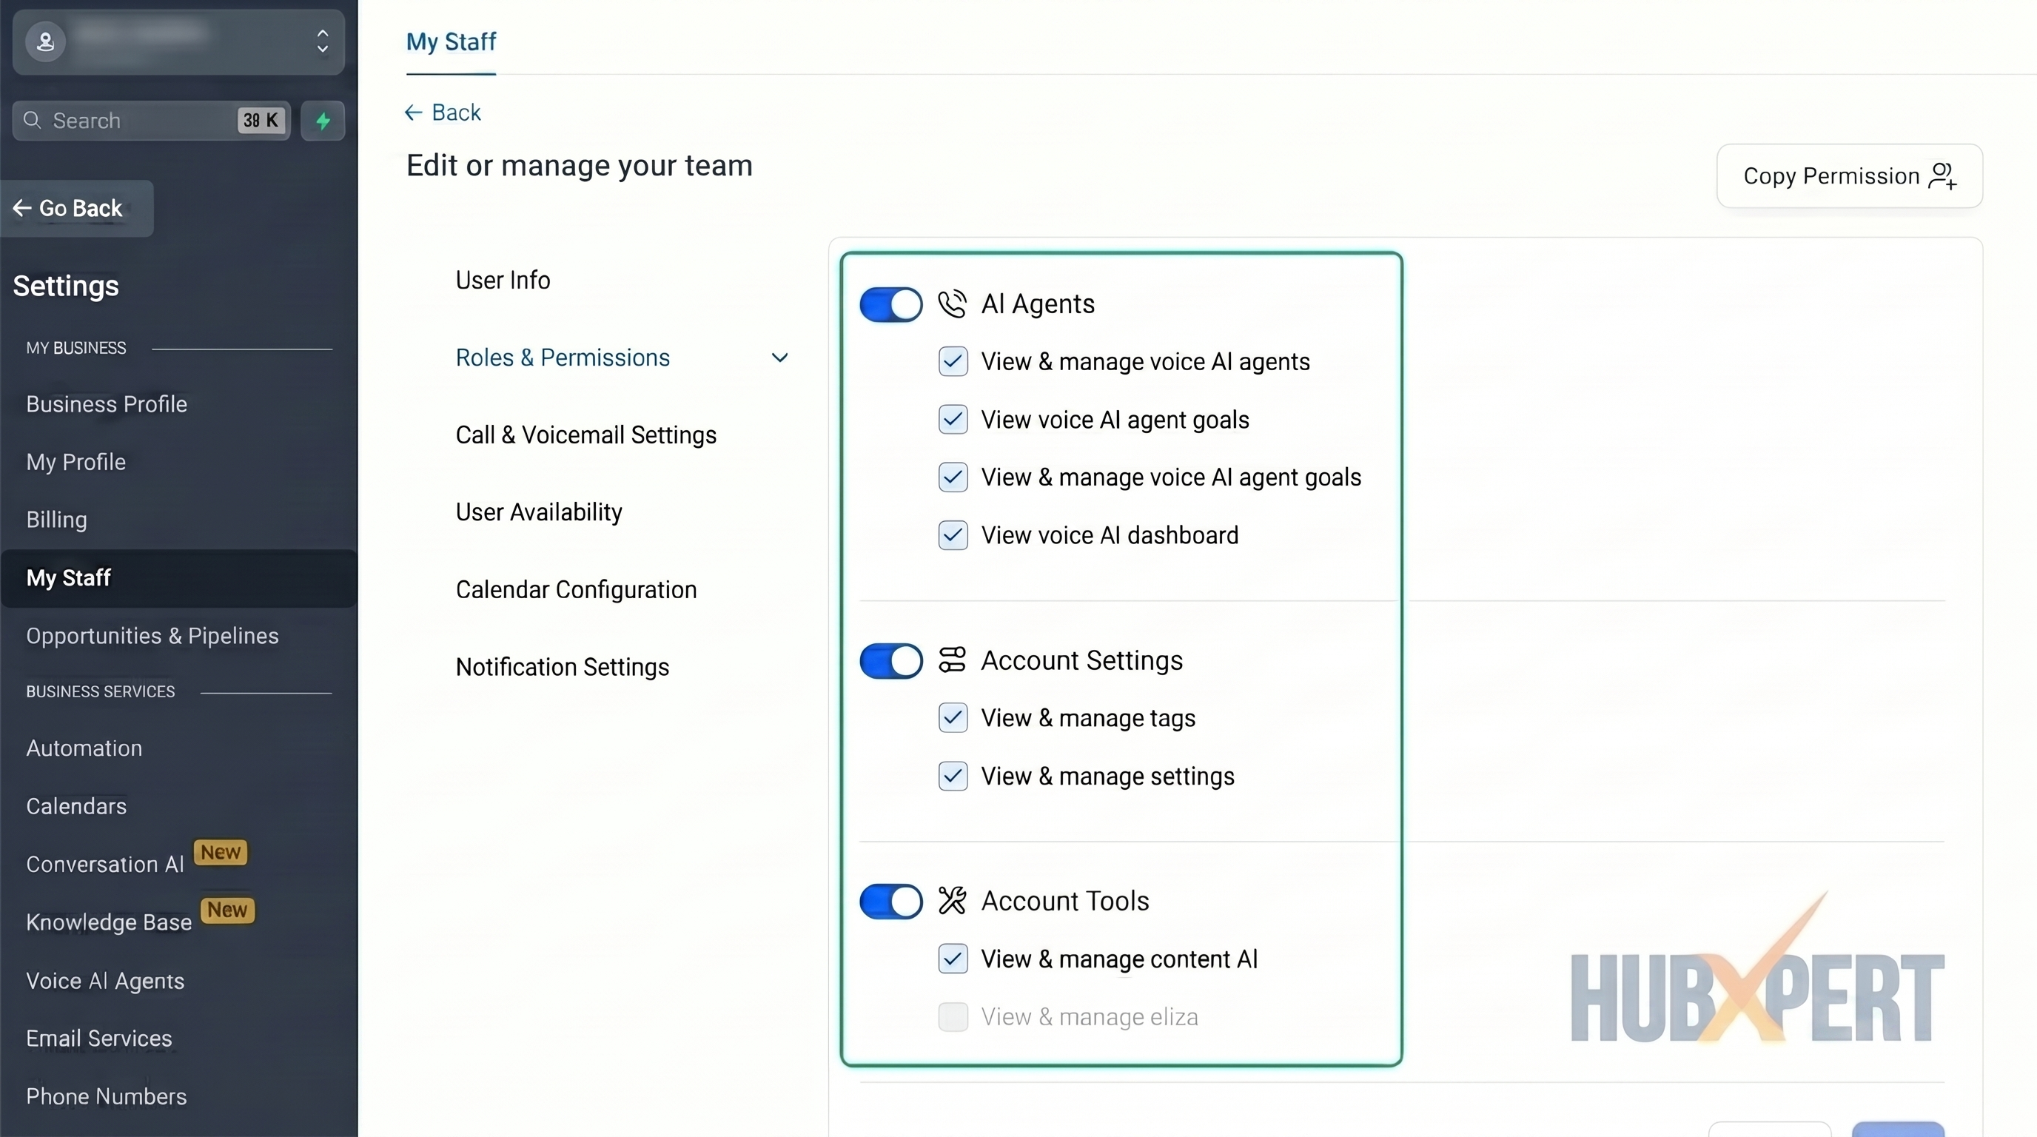Collapse the Roles & Permissions chevron
2037x1137 pixels.
[x=779, y=358]
